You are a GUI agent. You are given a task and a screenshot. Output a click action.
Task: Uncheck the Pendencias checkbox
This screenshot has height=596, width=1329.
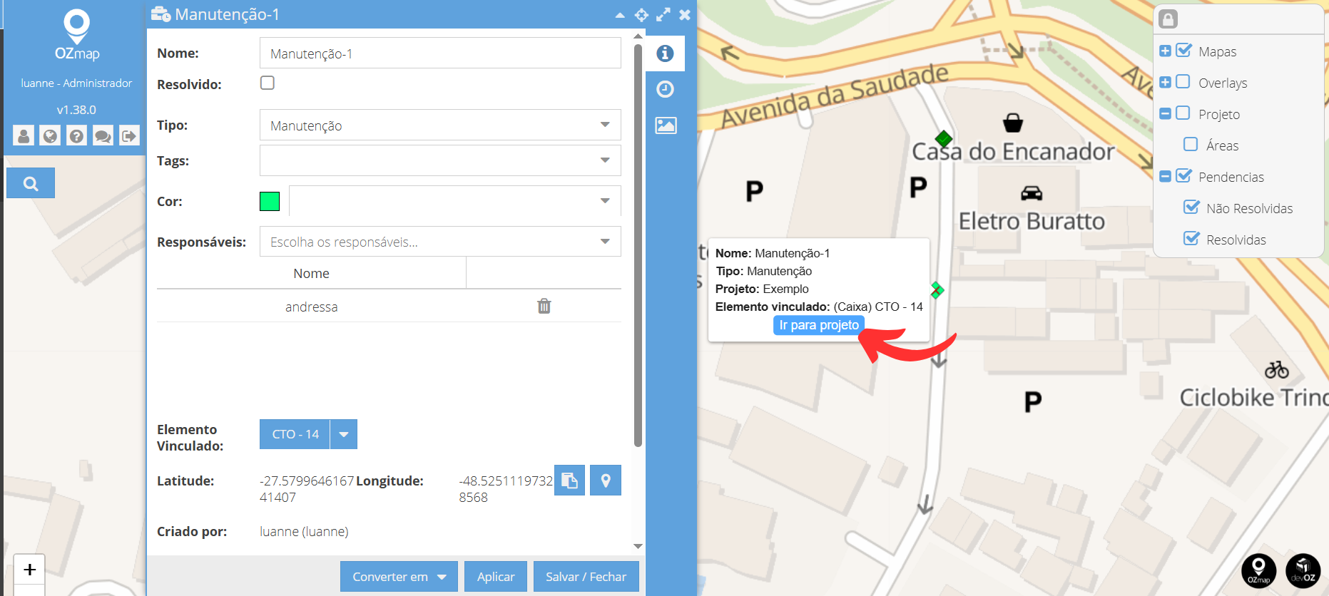click(1183, 175)
